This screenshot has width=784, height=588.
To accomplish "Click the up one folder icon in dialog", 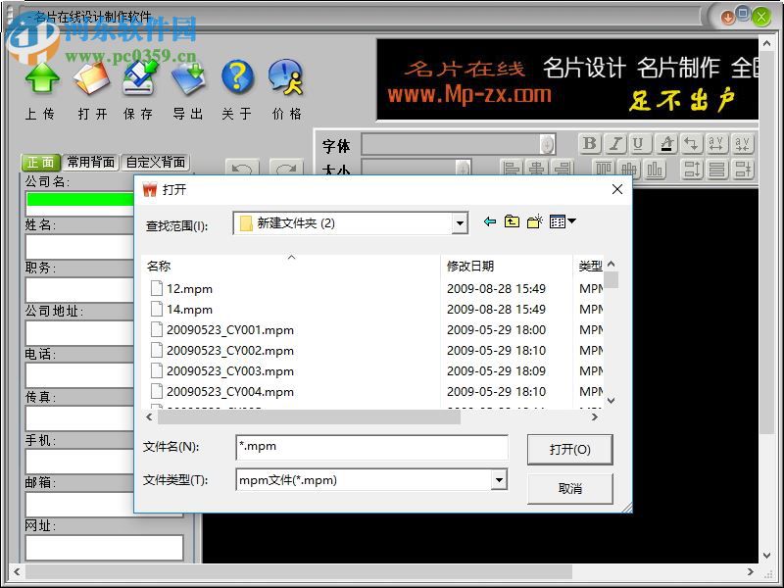I will point(511,222).
